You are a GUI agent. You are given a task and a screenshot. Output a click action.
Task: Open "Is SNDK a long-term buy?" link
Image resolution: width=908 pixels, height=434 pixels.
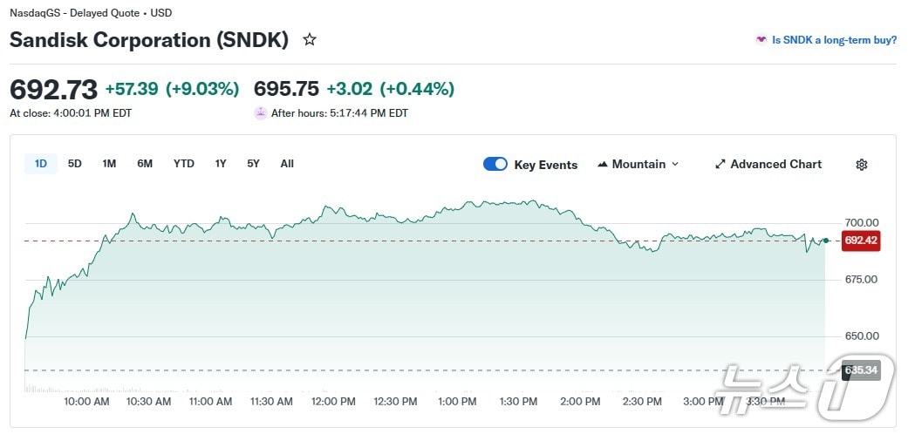coord(834,40)
